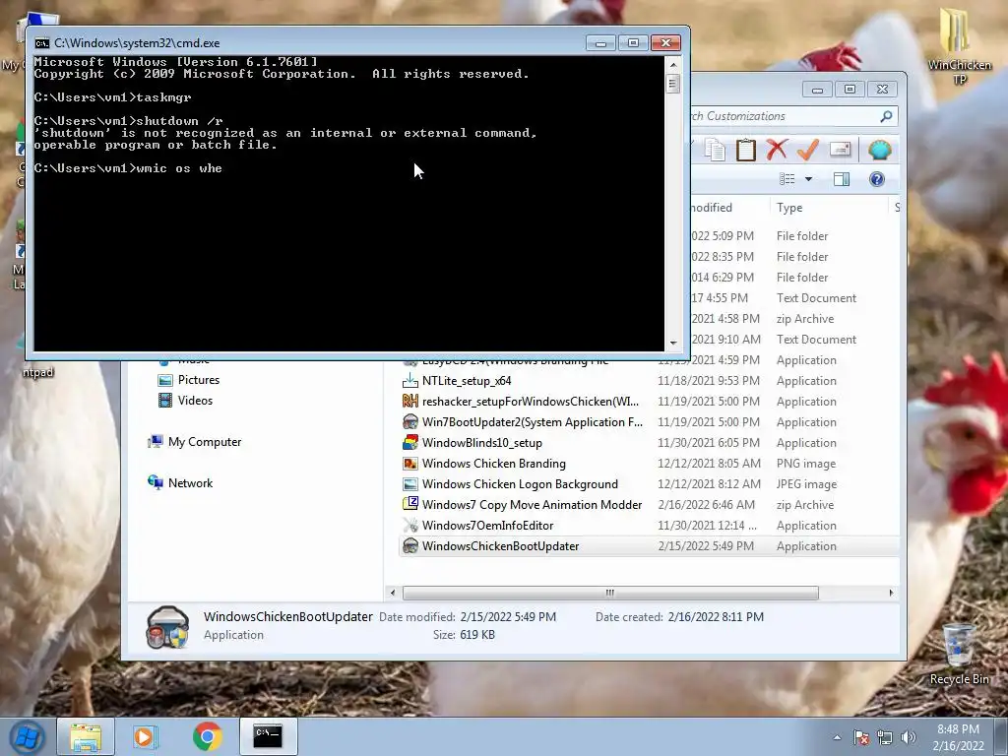
Task: Select the Windows Chicken Logon Background image
Action: point(520,484)
